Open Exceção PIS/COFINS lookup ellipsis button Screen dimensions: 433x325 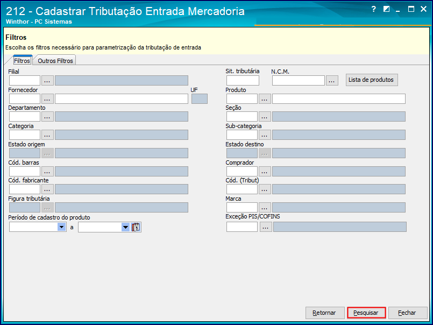[266, 227]
